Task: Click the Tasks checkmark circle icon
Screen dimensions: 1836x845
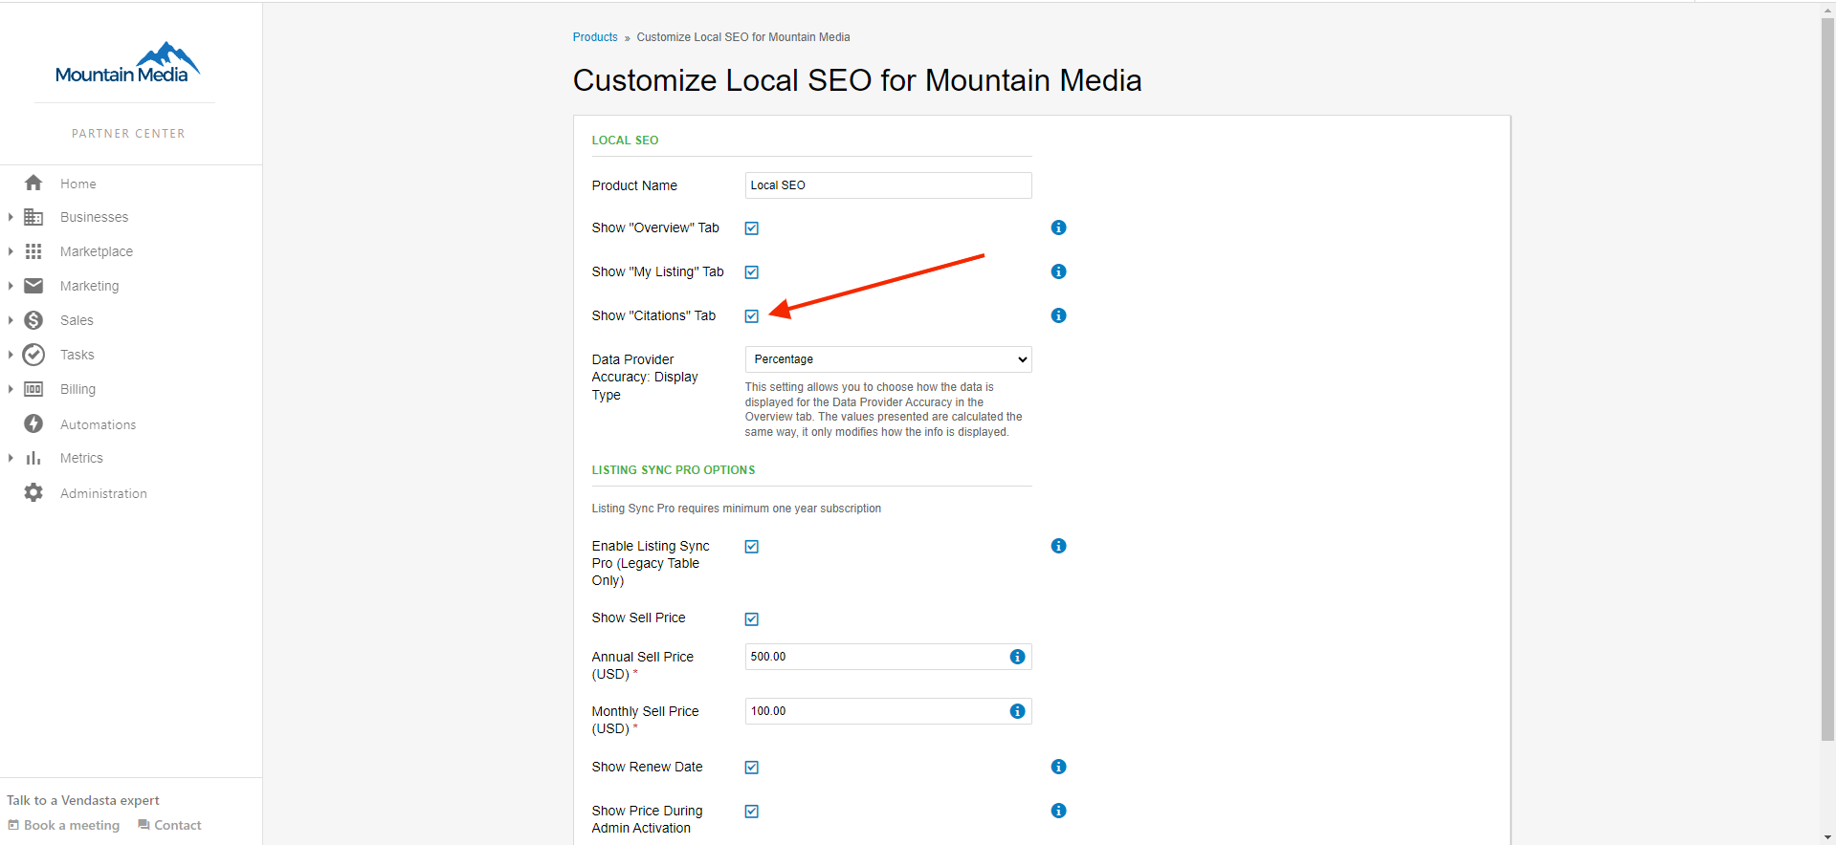Action: tap(33, 355)
